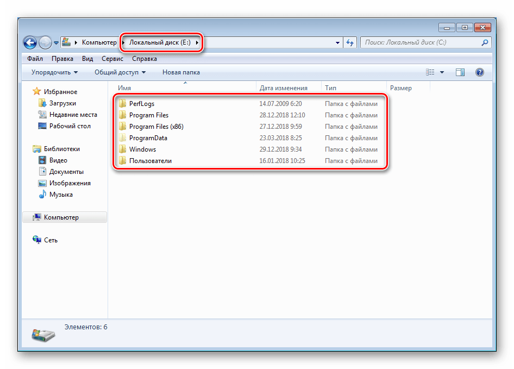Viewport: 514px width, 369px height.
Task: Expand the Упорядочить dropdown menu
Action: [54, 72]
